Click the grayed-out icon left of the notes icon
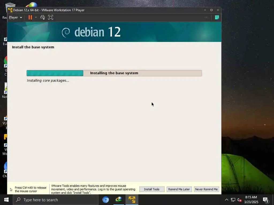 pyautogui.click(x=206, y=17)
